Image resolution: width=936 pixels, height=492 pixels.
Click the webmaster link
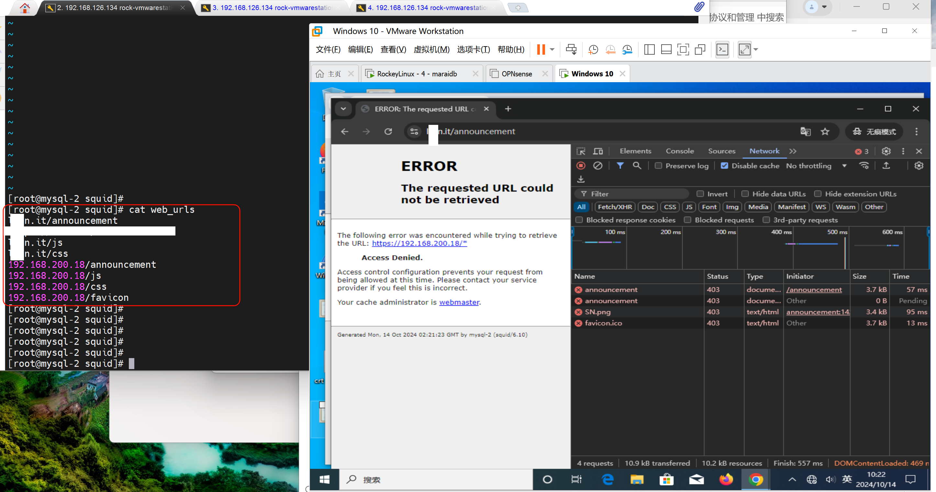[459, 302]
